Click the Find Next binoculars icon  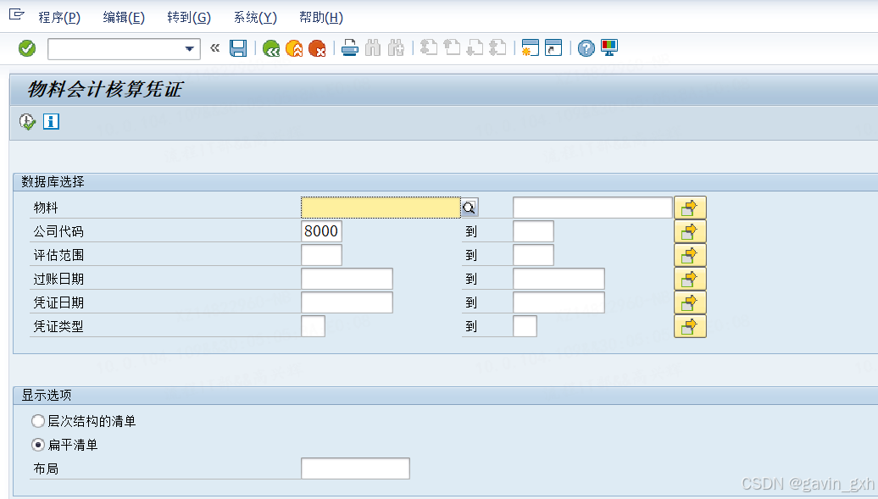coord(396,48)
